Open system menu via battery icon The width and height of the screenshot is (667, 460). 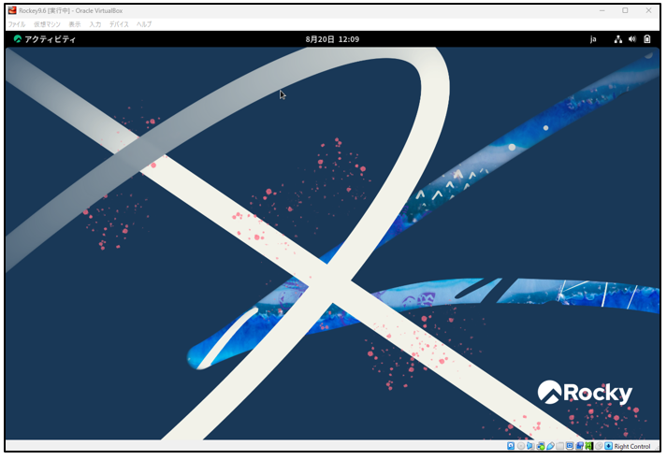[x=646, y=39]
